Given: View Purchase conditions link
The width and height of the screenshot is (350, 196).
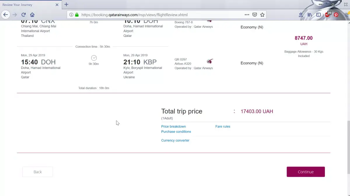Looking at the screenshot, I should click(x=176, y=132).
